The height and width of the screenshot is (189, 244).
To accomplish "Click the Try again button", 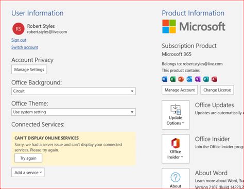I will click(x=28, y=158).
